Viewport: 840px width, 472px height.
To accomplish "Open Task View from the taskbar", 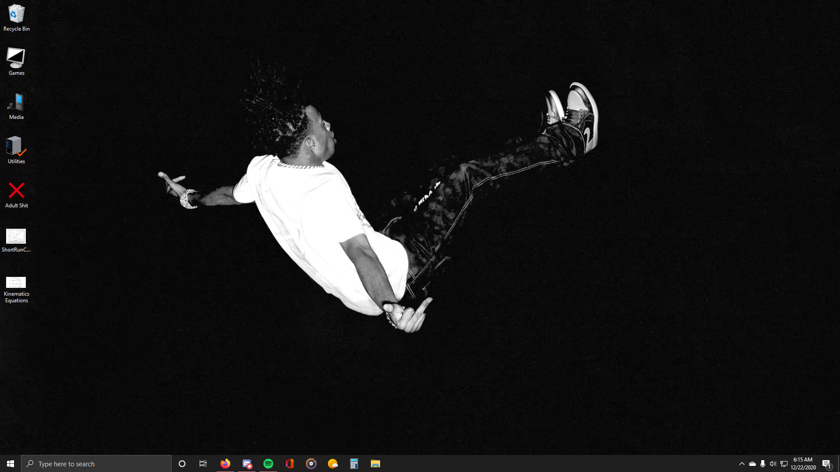I will pos(203,464).
